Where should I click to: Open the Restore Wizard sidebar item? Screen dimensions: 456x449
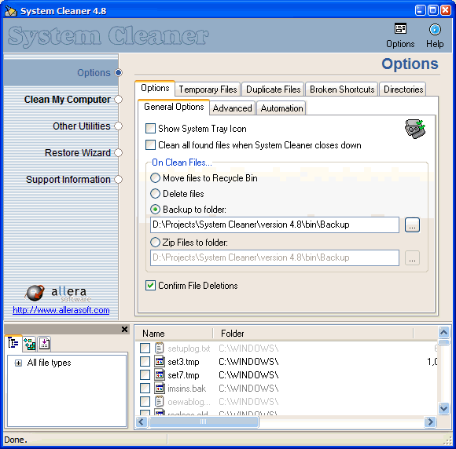78,153
